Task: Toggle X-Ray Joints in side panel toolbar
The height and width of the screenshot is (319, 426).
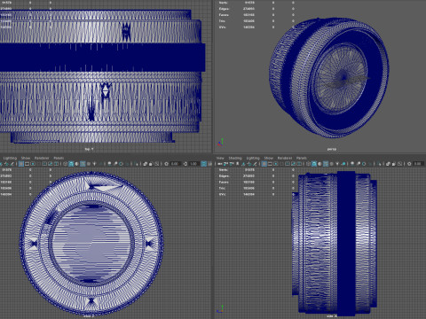Action: [399, 163]
